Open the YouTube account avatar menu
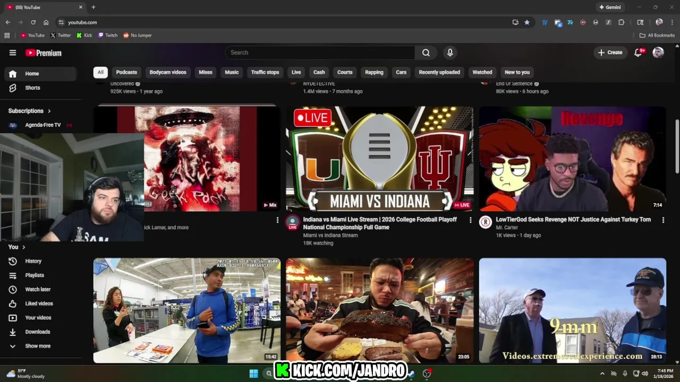Viewport: 680px width, 382px height. point(658,53)
